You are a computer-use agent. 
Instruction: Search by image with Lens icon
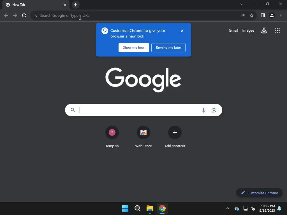click(x=214, y=110)
